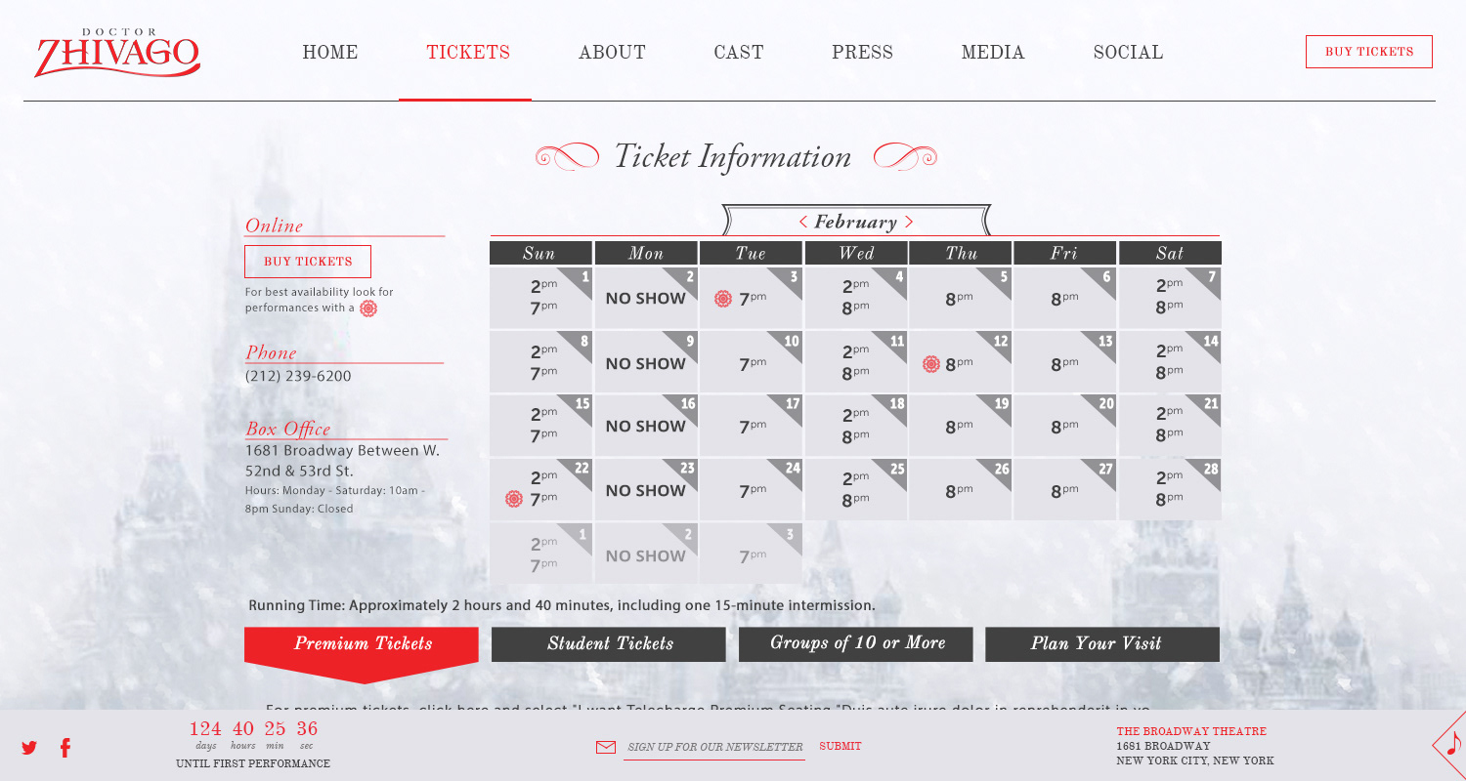Select the 7pm show on Tuesday February 24

[753, 490]
